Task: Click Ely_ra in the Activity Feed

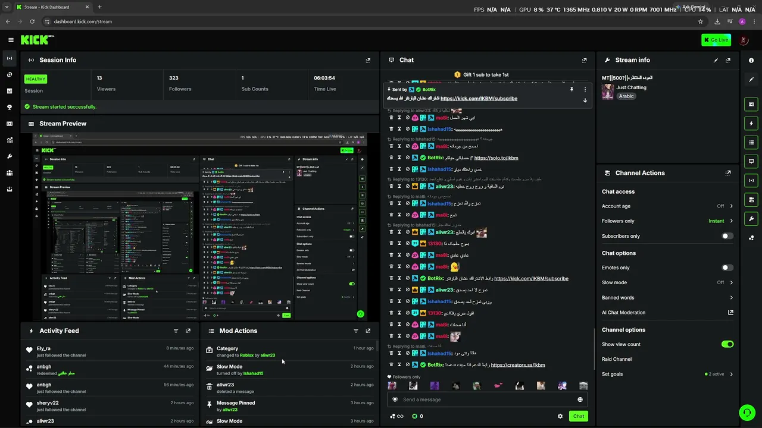Action: 43,348
